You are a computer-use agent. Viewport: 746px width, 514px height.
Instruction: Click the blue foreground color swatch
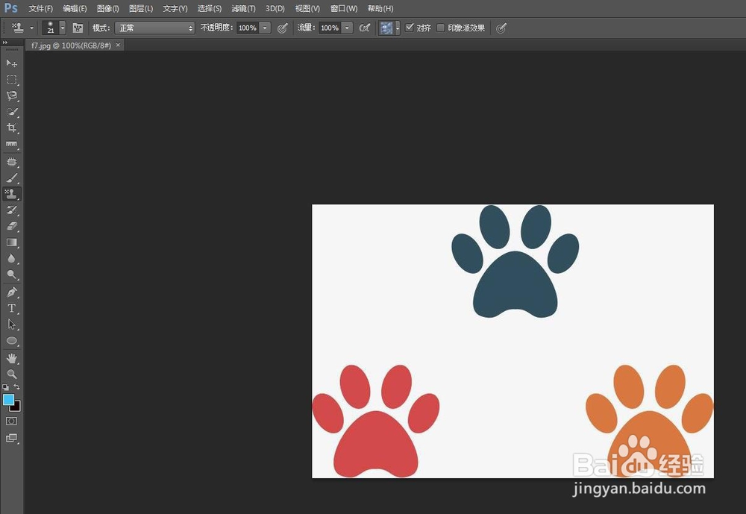[8, 400]
